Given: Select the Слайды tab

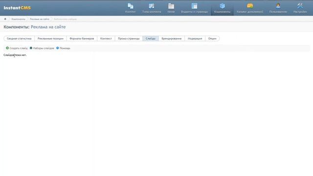Looking at the screenshot, I should tap(151, 39).
